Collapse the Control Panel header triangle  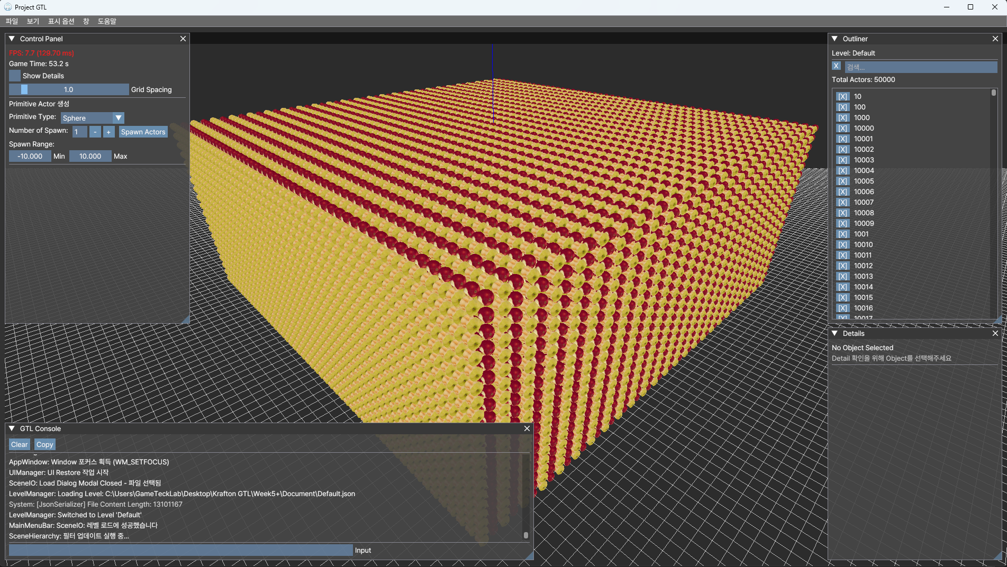(12, 39)
